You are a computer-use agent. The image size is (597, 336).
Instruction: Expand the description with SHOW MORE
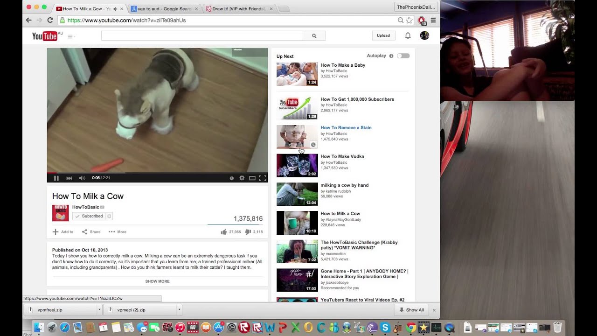coord(157,281)
